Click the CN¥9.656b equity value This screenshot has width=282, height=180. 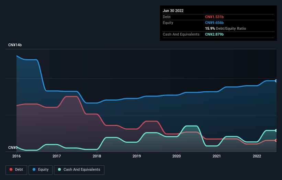(214, 23)
